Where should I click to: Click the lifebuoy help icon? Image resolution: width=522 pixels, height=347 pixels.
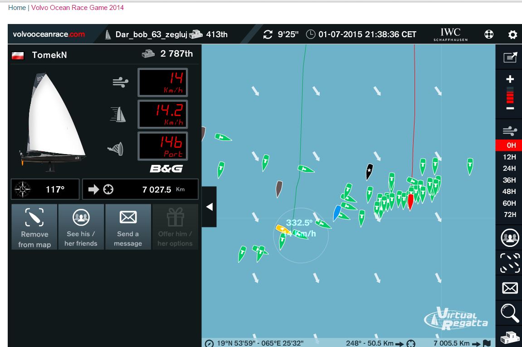click(x=489, y=34)
